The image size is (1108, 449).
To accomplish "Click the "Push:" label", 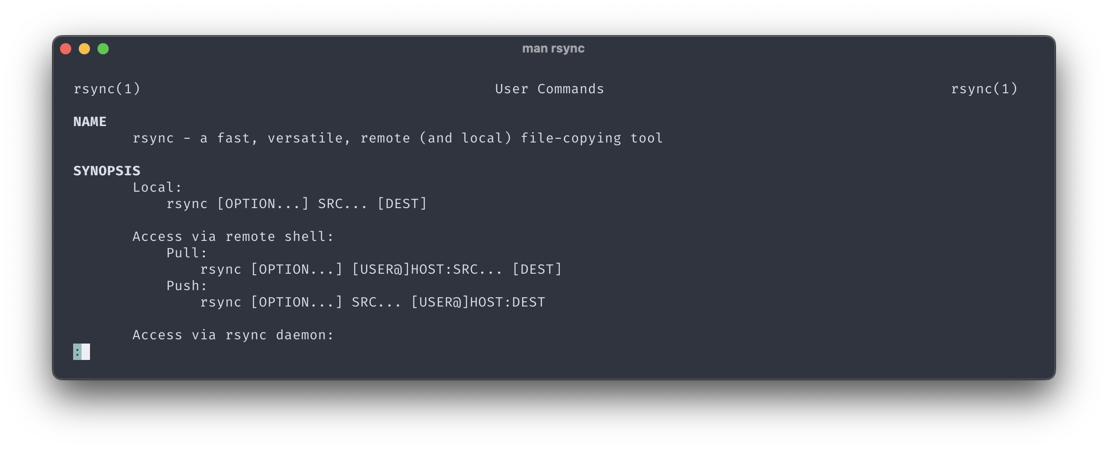I will coord(187,286).
